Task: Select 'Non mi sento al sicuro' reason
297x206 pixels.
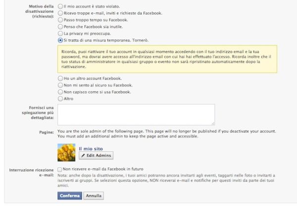Action: 60,85
